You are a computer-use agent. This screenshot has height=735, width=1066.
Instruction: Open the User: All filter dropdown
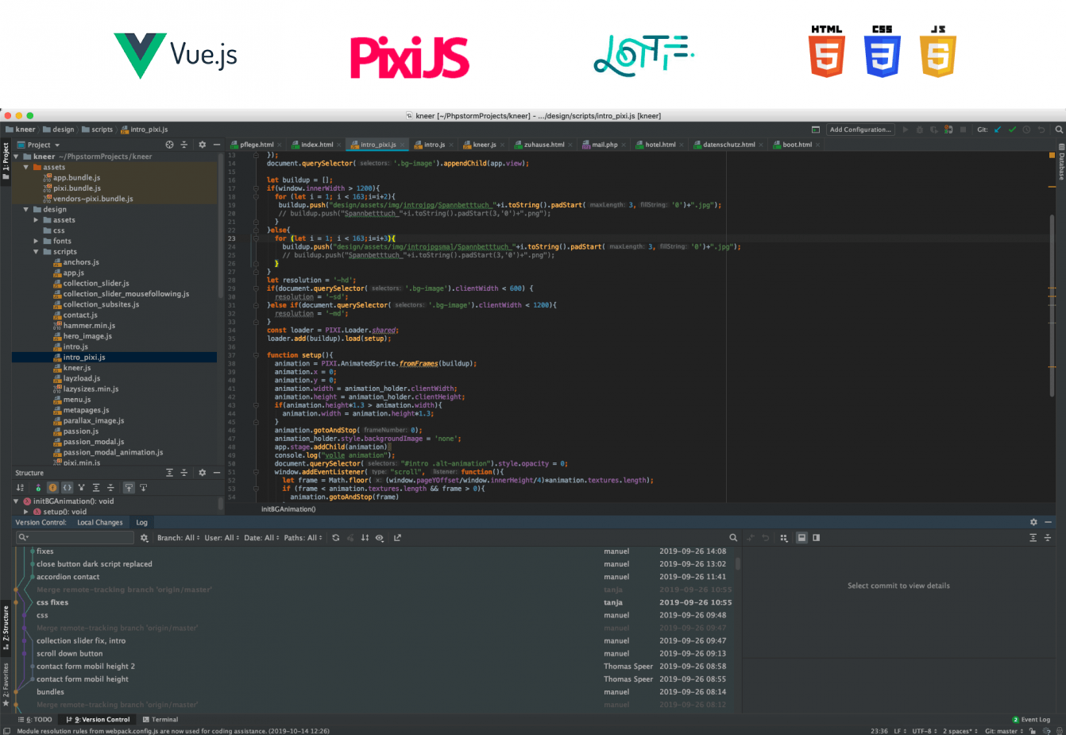[x=222, y=538]
